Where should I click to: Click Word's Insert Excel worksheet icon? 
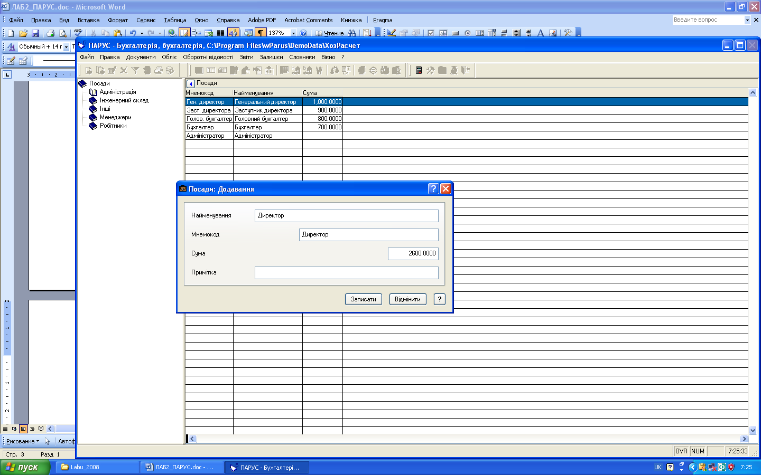coord(208,33)
